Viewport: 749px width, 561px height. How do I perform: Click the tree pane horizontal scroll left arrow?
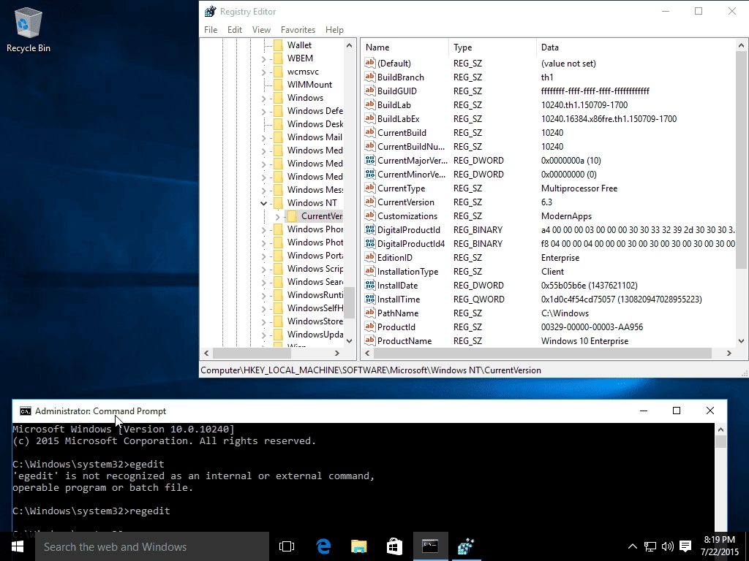206,353
